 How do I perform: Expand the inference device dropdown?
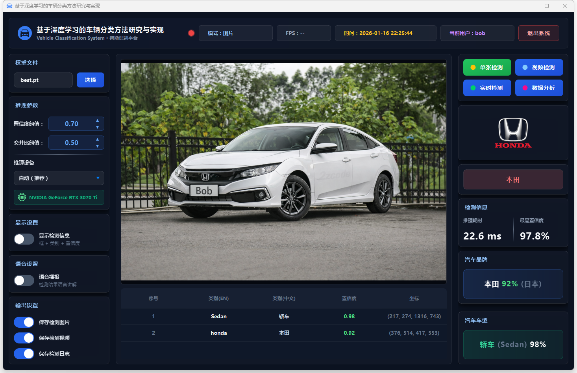tap(59, 178)
